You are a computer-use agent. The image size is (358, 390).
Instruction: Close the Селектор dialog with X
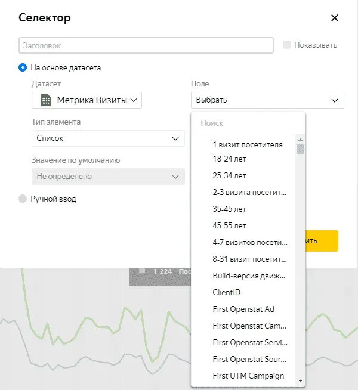point(335,18)
